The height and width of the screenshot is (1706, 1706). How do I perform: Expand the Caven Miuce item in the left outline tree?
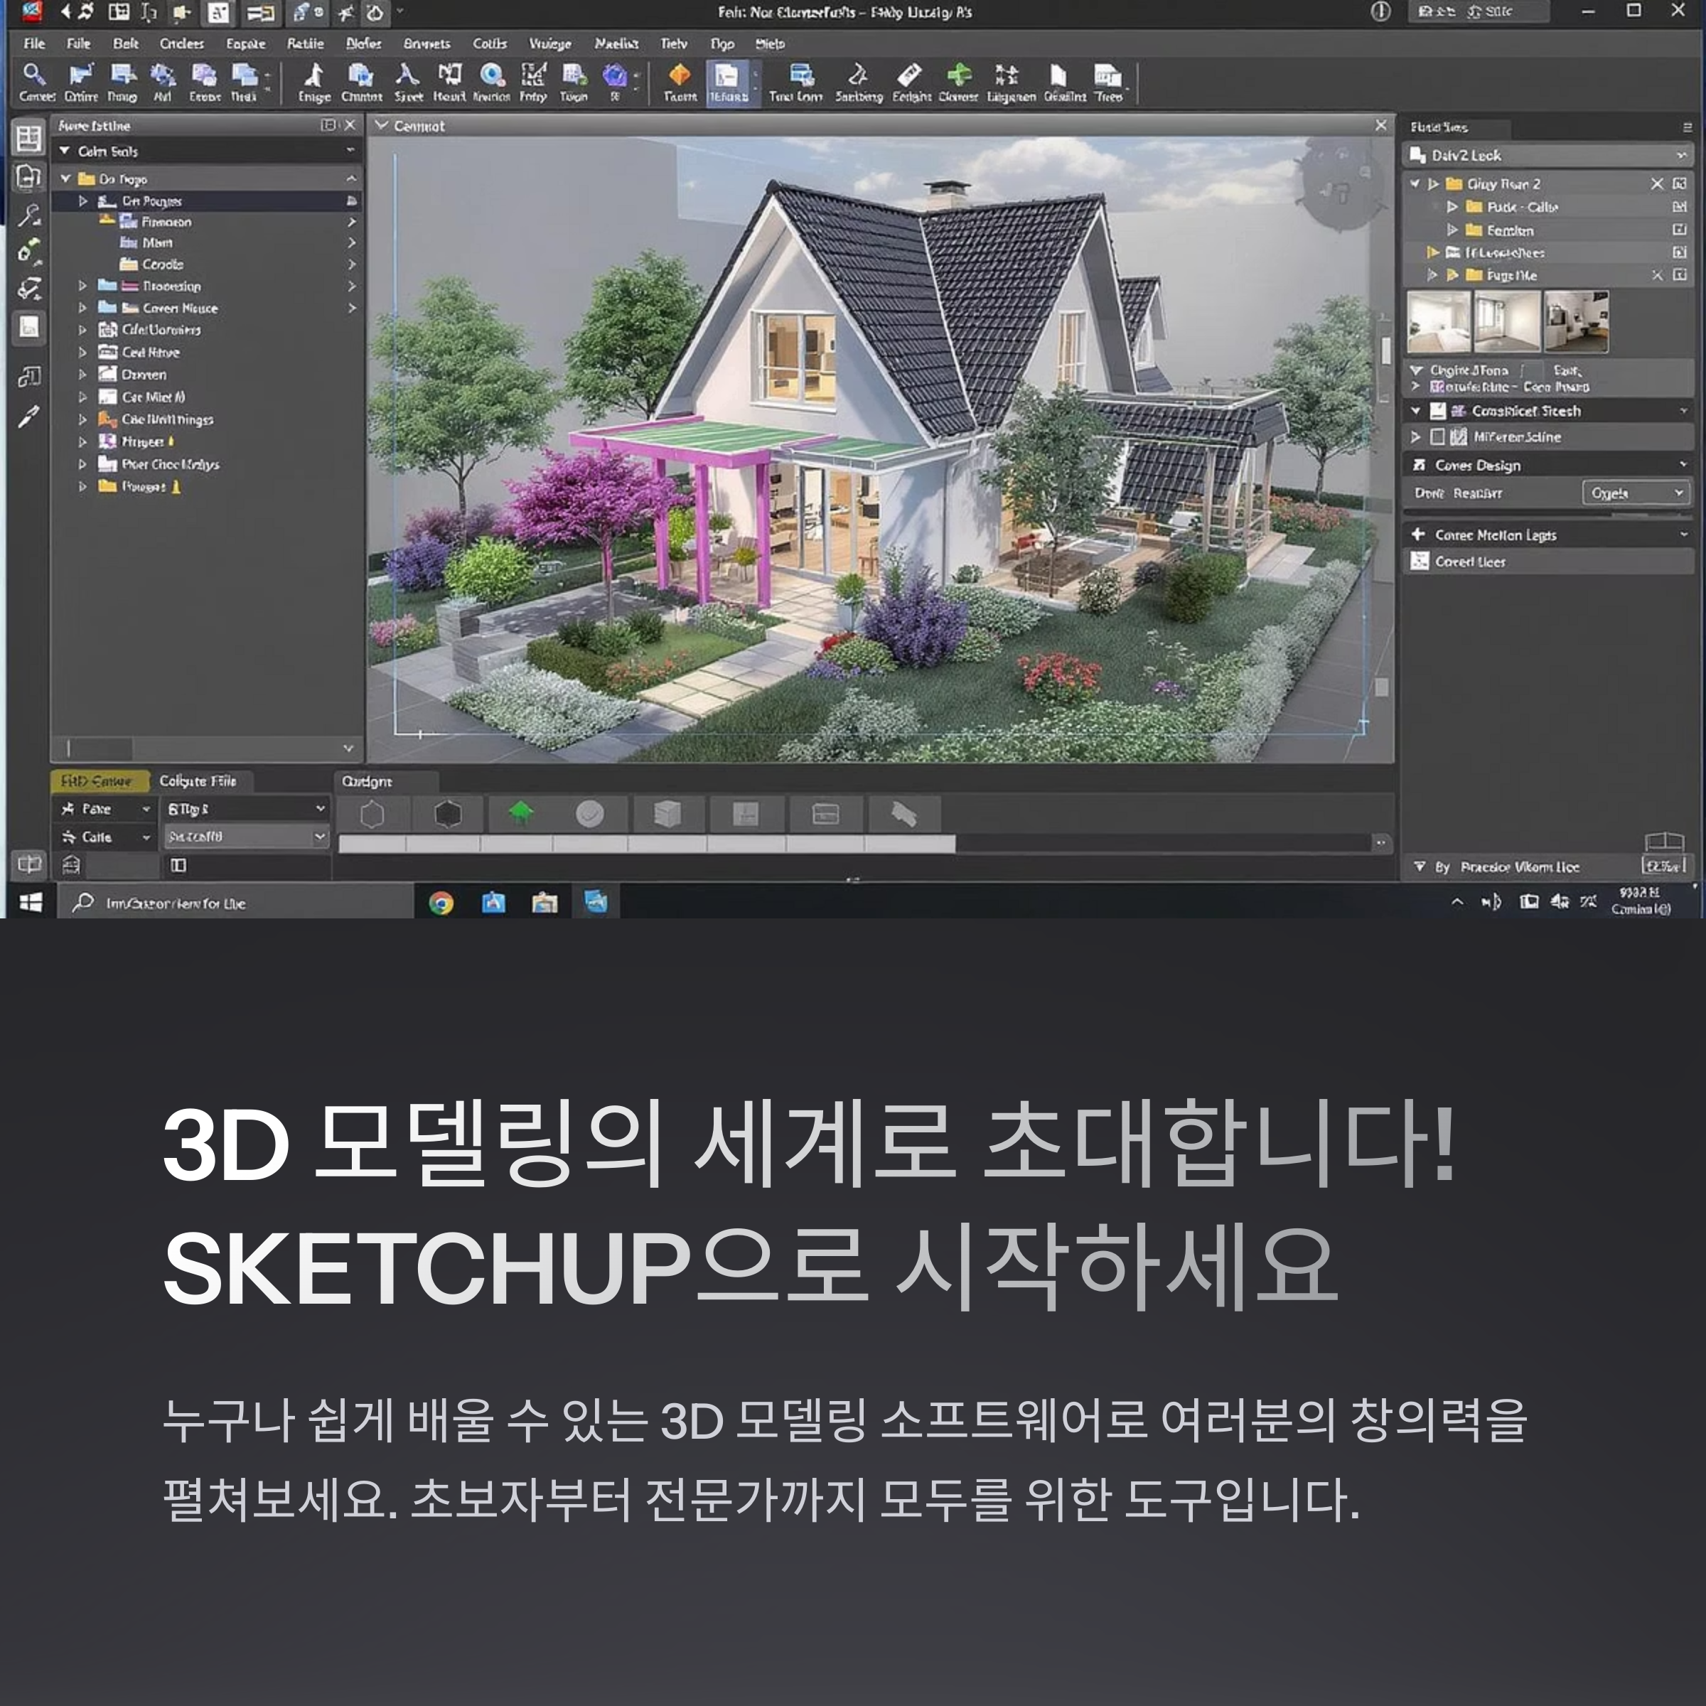click(x=81, y=309)
